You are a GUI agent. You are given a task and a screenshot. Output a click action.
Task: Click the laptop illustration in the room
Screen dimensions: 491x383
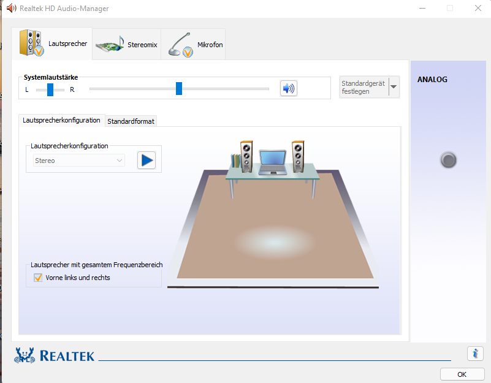[x=273, y=162]
